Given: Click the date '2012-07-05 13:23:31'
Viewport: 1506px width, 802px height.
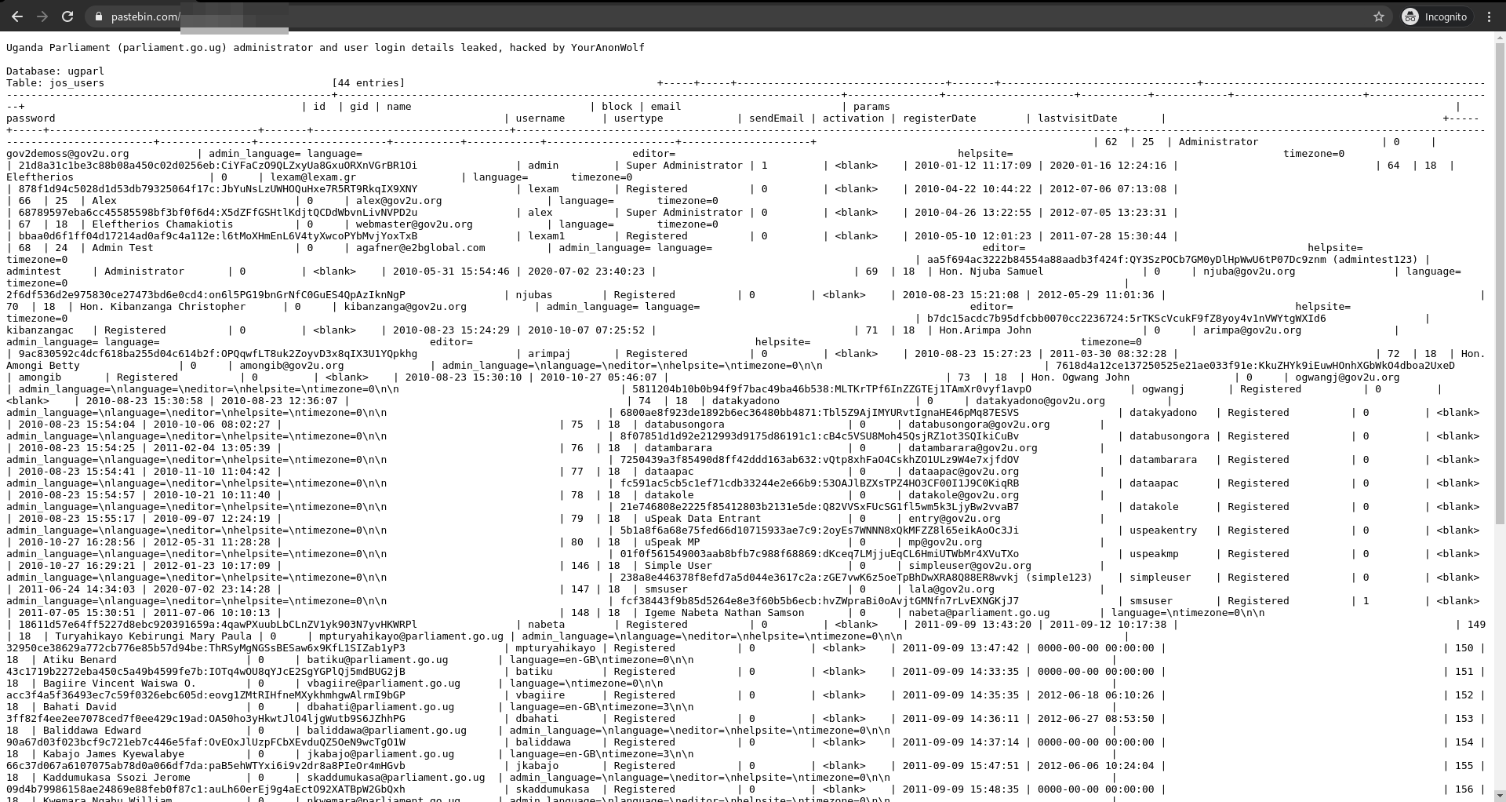Looking at the screenshot, I should (1108, 213).
